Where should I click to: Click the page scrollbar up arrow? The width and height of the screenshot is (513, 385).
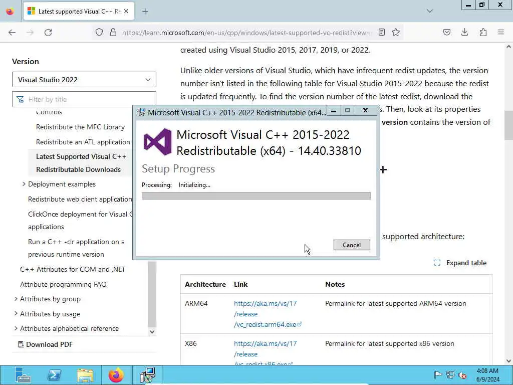(508, 47)
